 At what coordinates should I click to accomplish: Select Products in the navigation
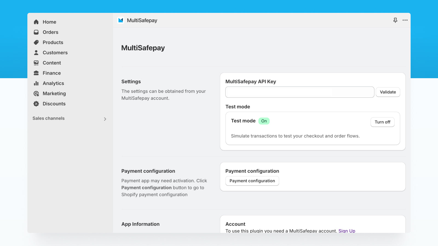[x=53, y=42]
